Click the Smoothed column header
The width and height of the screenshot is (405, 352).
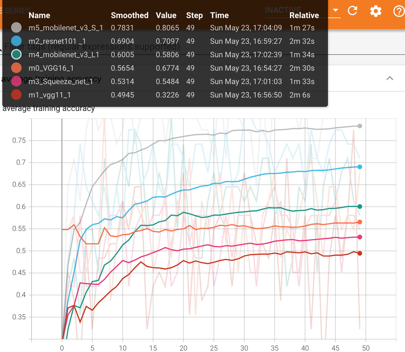[x=130, y=15]
